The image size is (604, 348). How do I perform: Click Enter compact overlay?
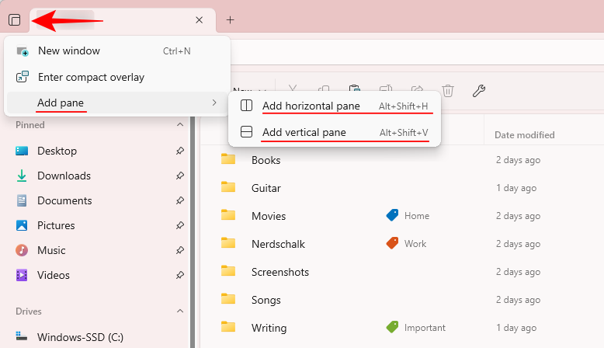pos(91,77)
